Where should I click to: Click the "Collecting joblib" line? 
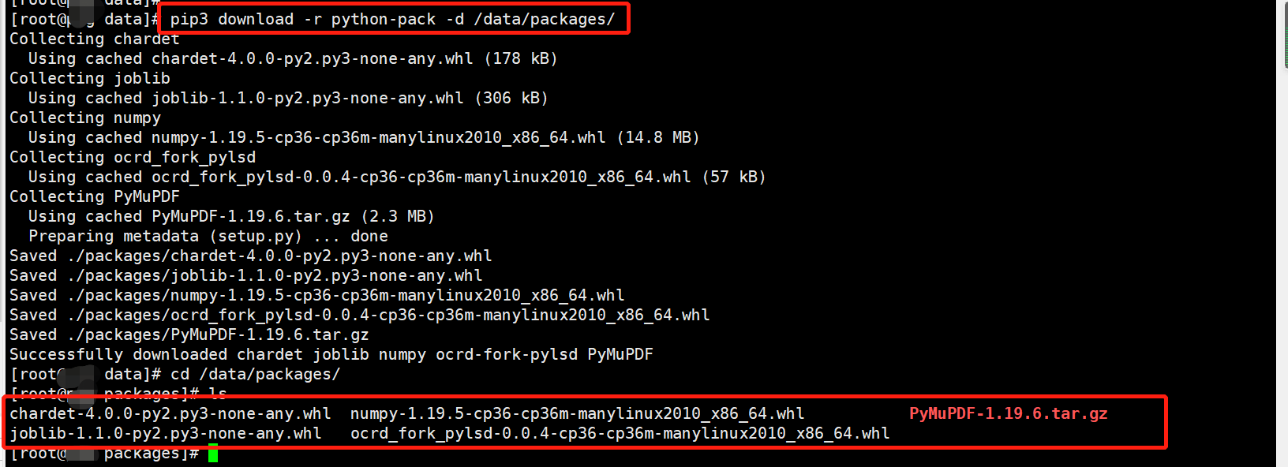tap(89, 78)
